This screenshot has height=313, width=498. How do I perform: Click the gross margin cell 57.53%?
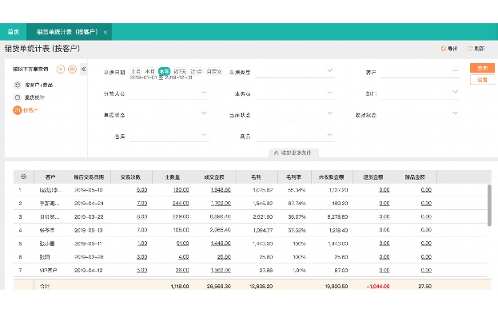click(x=297, y=230)
